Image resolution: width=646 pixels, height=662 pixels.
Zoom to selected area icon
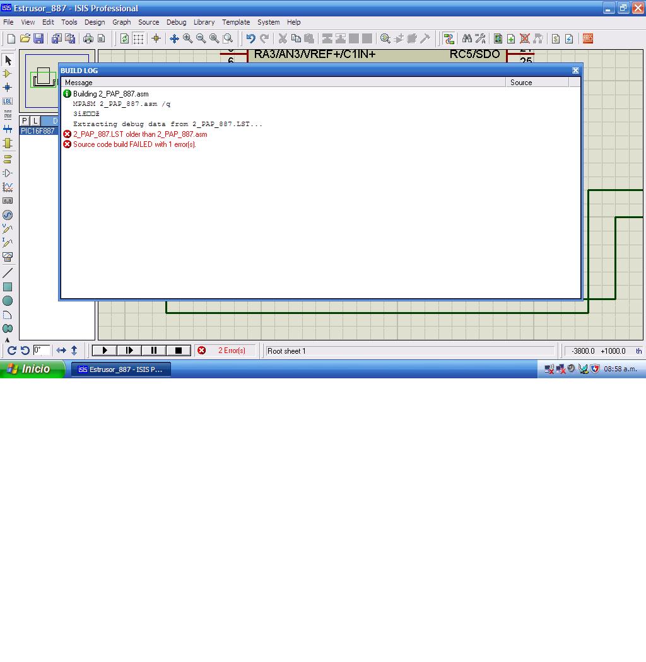coord(228,39)
